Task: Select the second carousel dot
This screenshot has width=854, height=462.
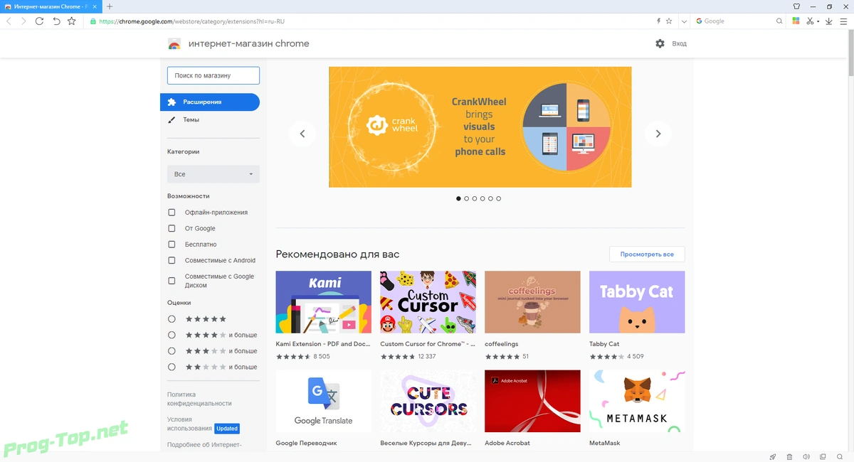Action: (x=467, y=199)
